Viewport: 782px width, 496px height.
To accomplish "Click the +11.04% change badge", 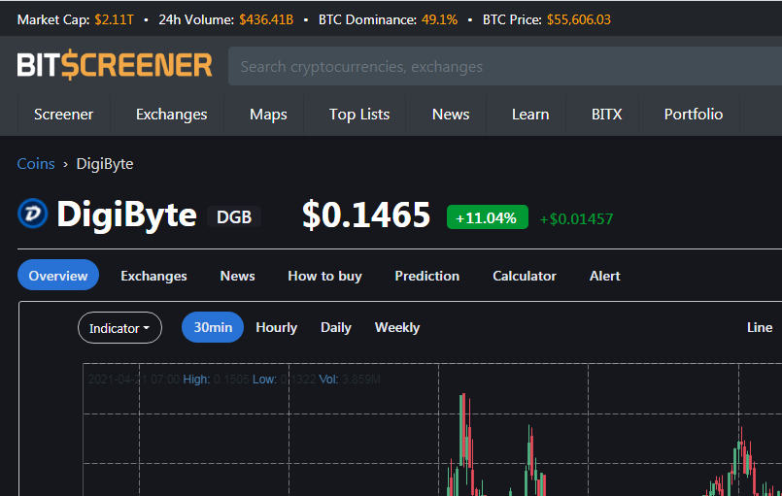I will [x=488, y=217].
